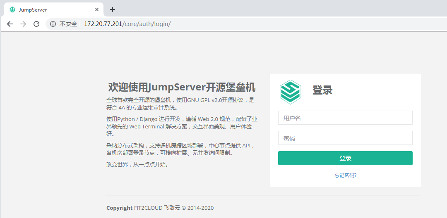Click the paragraph about Python / Django
Image resolution: width=447 pixels, height=218 pixels.
[182, 126]
